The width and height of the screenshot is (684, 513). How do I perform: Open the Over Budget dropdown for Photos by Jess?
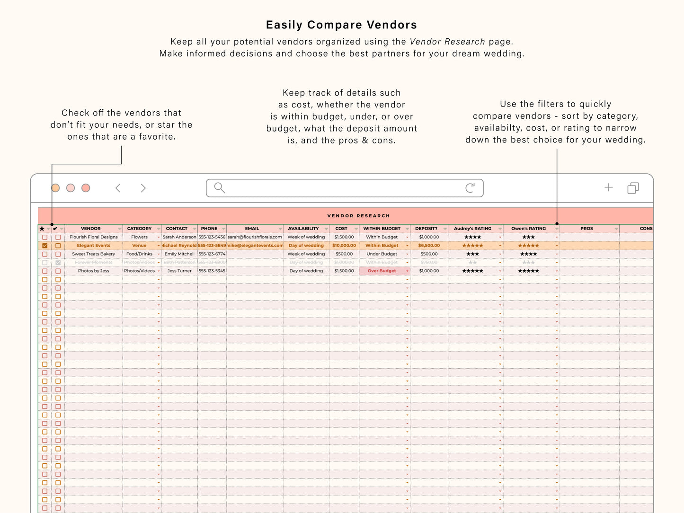click(x=407, y=271)
